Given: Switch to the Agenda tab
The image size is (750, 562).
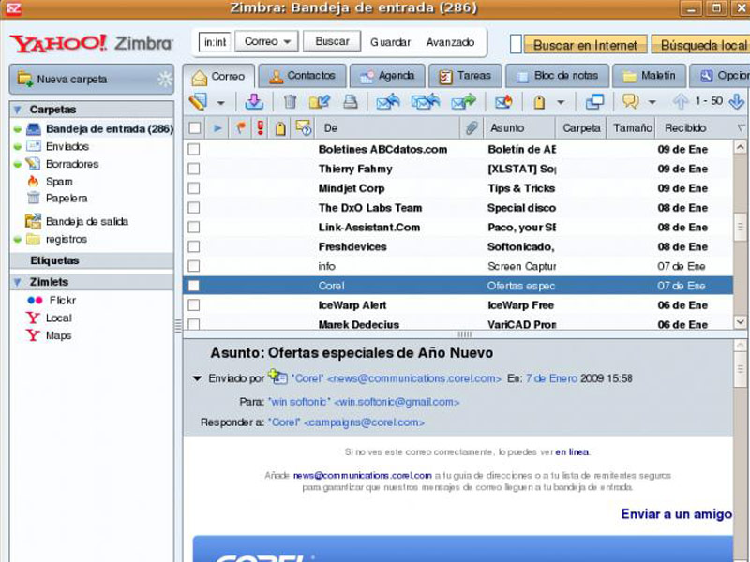Looking at the screenshot, I should click(387, 76).
